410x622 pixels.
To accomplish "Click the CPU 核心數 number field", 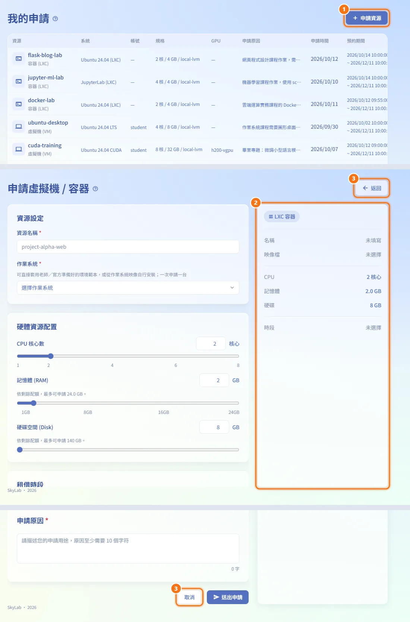I will point(211,344).
